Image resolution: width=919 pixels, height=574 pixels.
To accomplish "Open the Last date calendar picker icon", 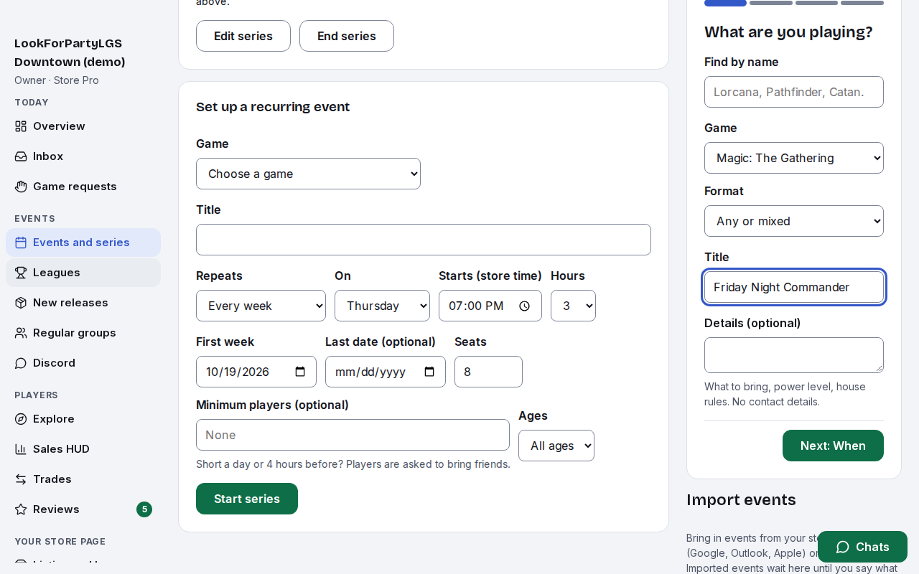I will 429,372.
